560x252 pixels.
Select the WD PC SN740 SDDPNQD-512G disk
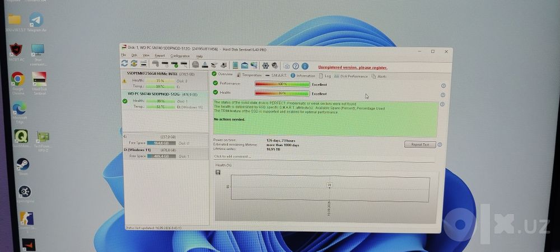click(165, 101)
